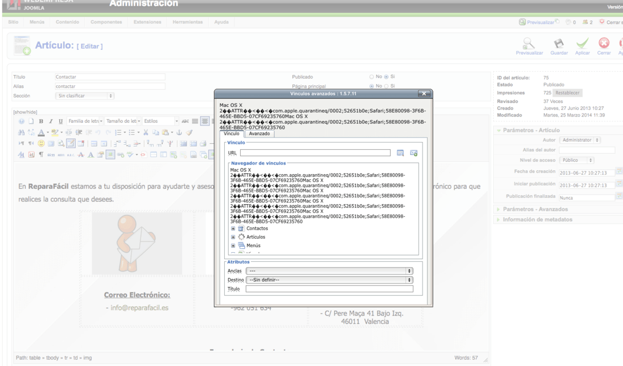Click the Aplicar green checkmark icon
The image size is (623, 366).
point(582,43)
